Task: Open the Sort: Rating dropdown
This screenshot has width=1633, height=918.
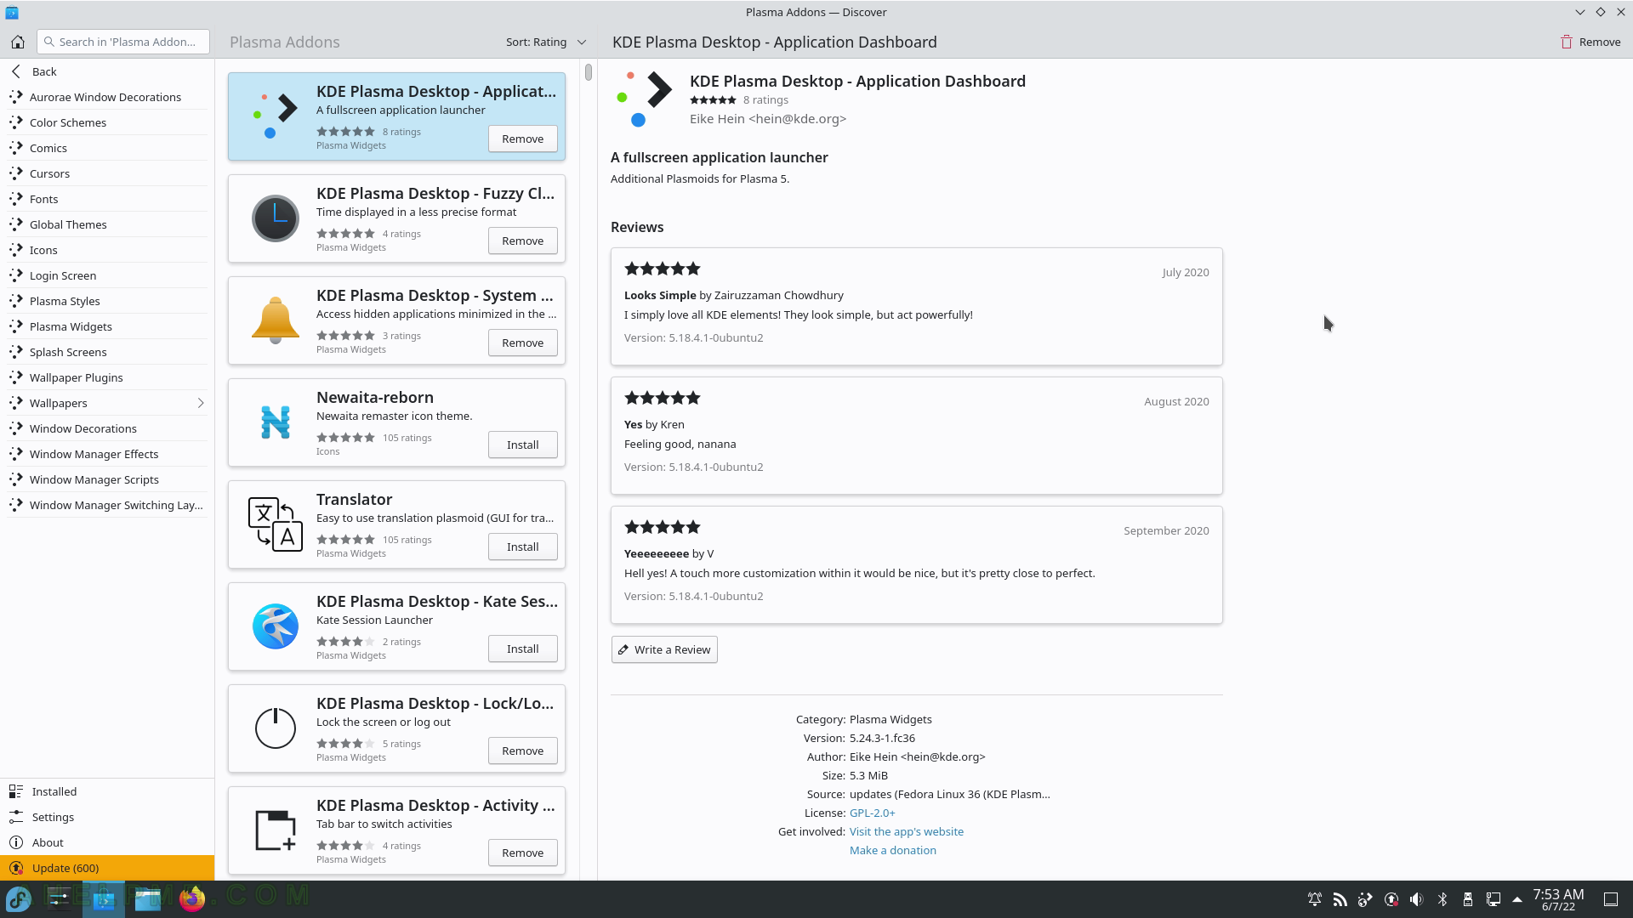Action: click(x=545, y=42)
